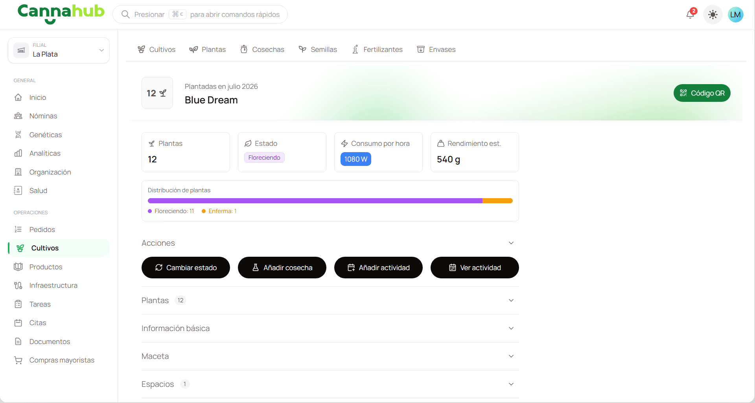Go to Inicio in the sidebar
This screenshot has height=403, width=755.
pyautogui.click(x=59, y=98)
